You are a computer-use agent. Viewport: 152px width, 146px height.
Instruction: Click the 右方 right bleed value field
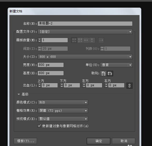(116, 85)
